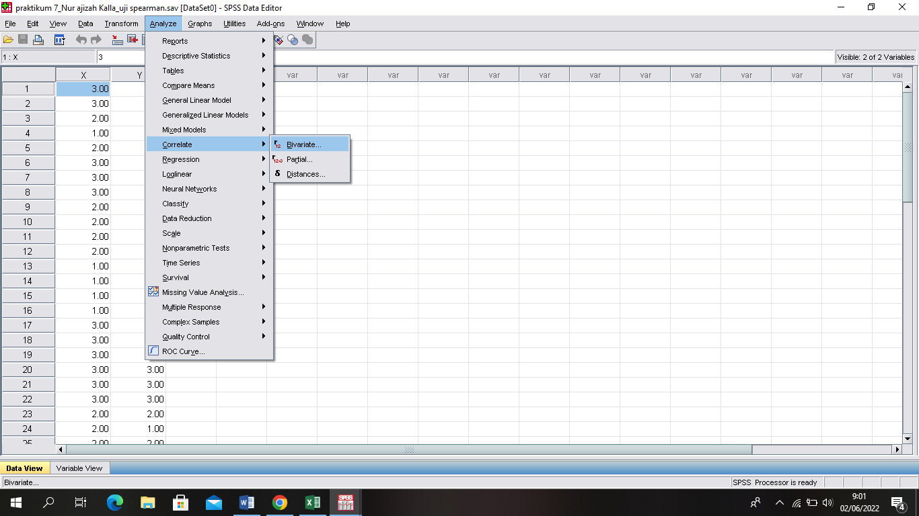
Task: Choose Partial from the Correlate submenu
Action: click(309, 159)
